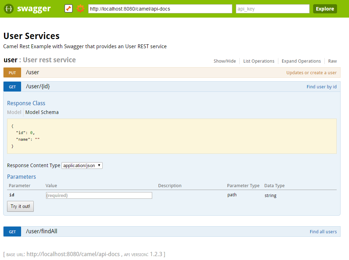
Task: Open the Raw link
Action: point(332,61)
